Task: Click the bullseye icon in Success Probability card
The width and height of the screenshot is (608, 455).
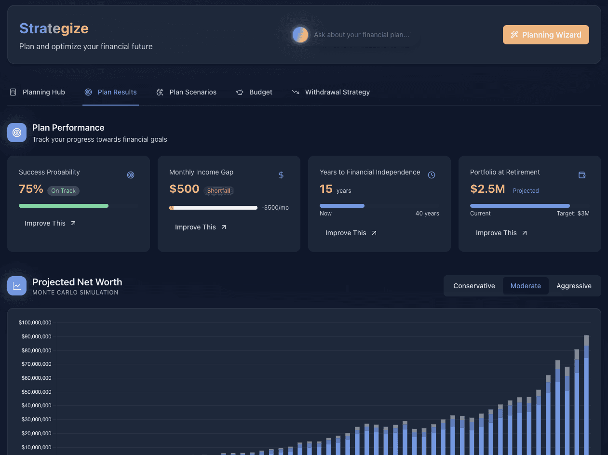Action: (131, 175)
